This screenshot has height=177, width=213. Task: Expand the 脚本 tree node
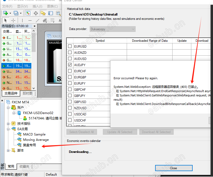[x=8, y=150]
